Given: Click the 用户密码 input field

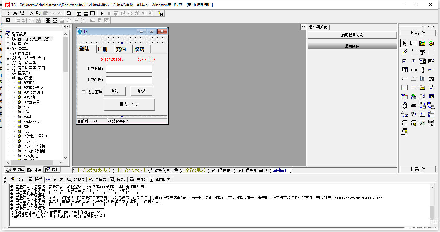Looking at the screenshot, I should [129, 80].
